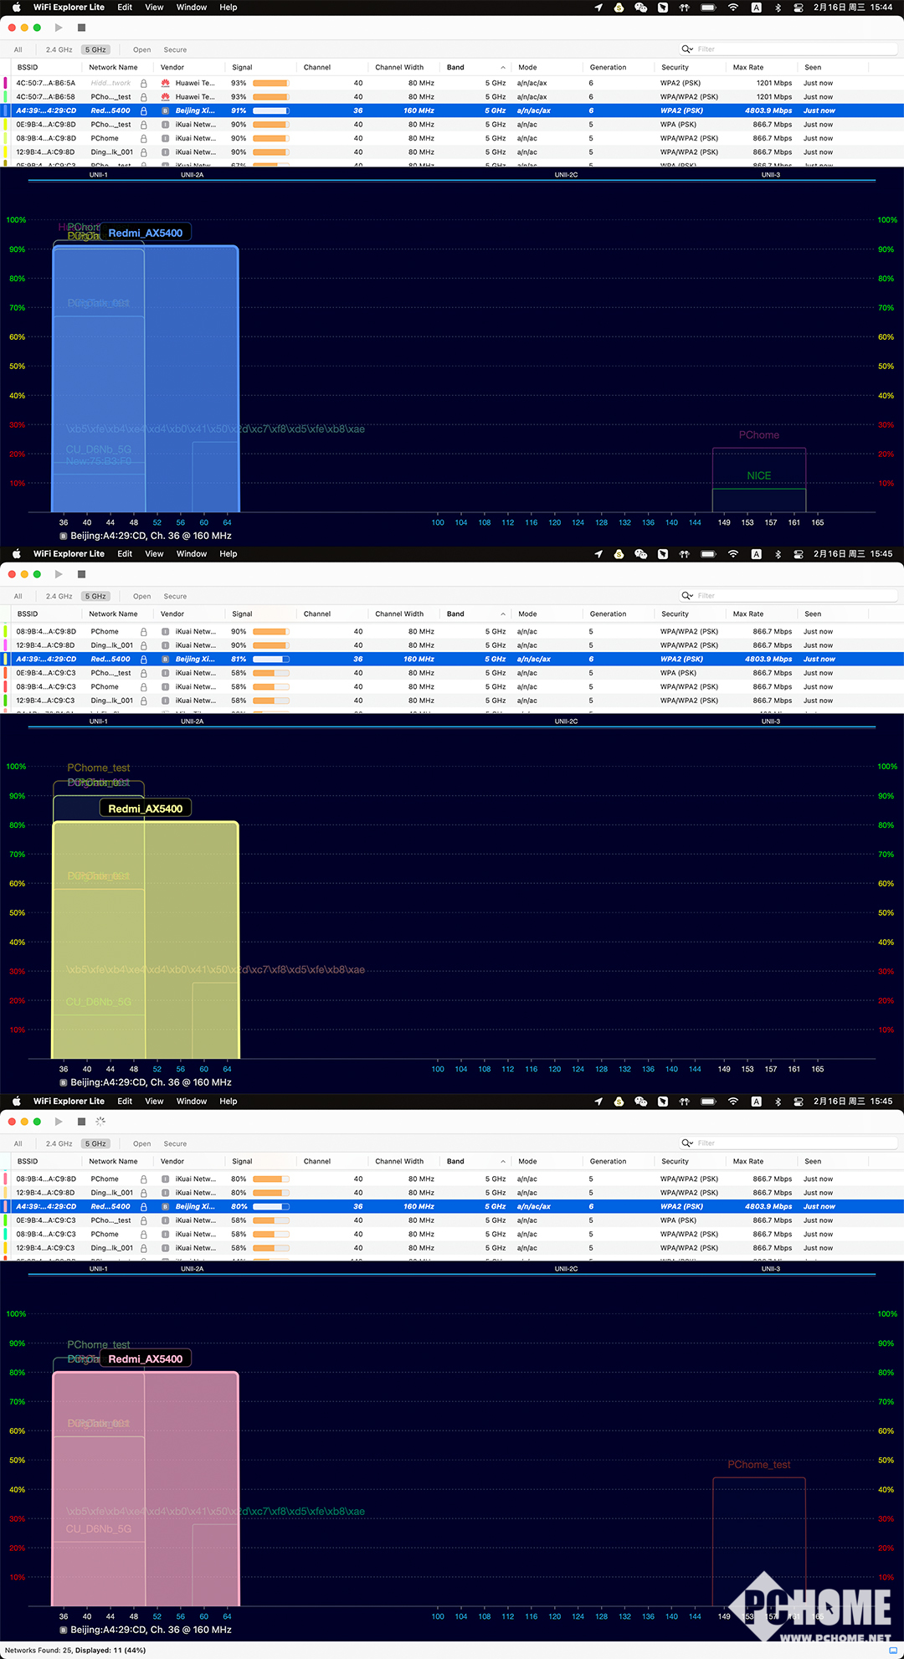The width and height of the screenshot is (904, 1659).
Task: Click the lock icon on the Redmi row at 80%
Action: pos(144,1206)
